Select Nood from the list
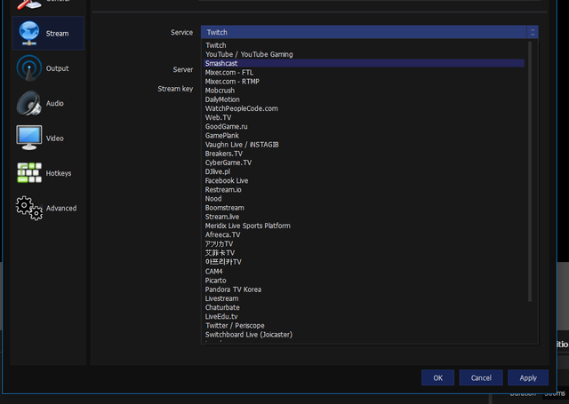Screen dimensions: 569x404 click(x=365, y=199)
